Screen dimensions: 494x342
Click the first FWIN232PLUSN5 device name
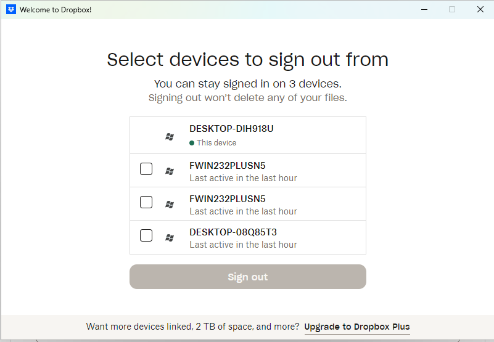(228, 166)
